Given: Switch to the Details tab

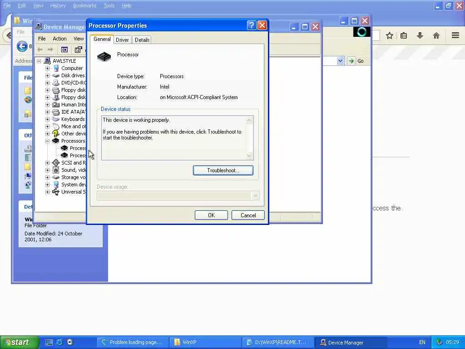Looking at the screenshot, I should click(x=142, y=40).
